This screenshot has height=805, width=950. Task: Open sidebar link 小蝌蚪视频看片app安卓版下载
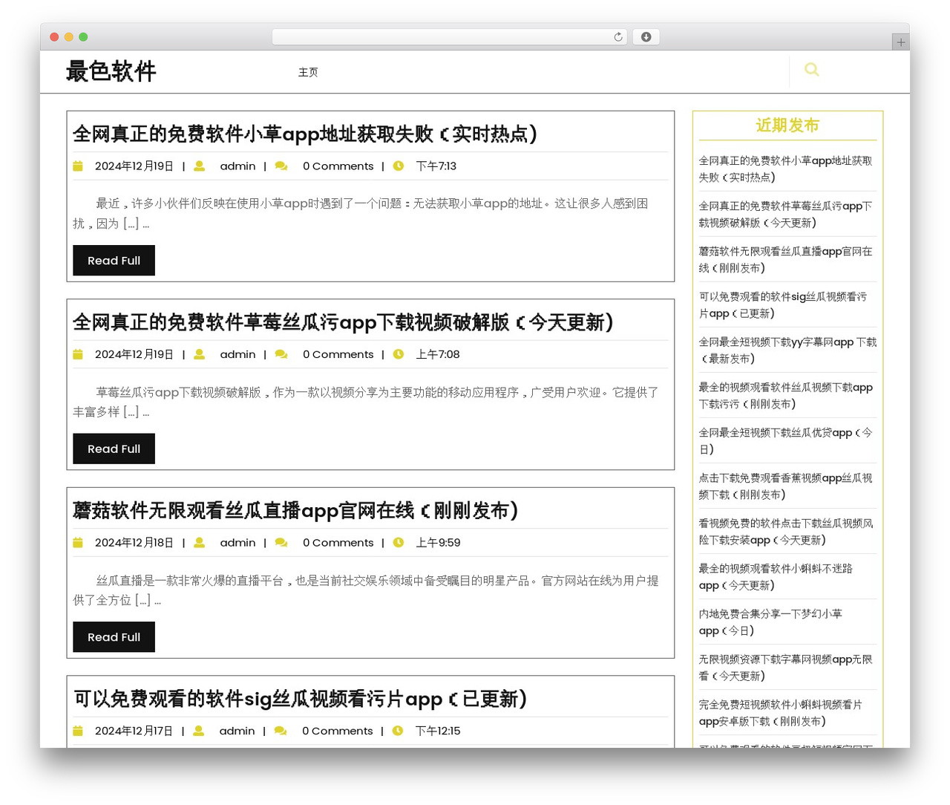coord(782,712)
